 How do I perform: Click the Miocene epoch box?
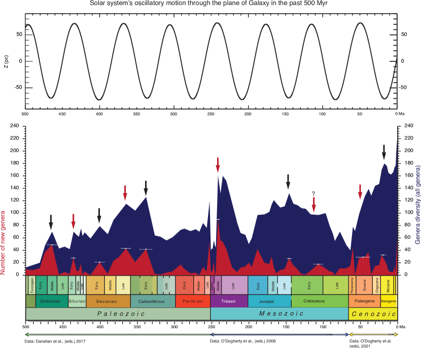[387, 285]
